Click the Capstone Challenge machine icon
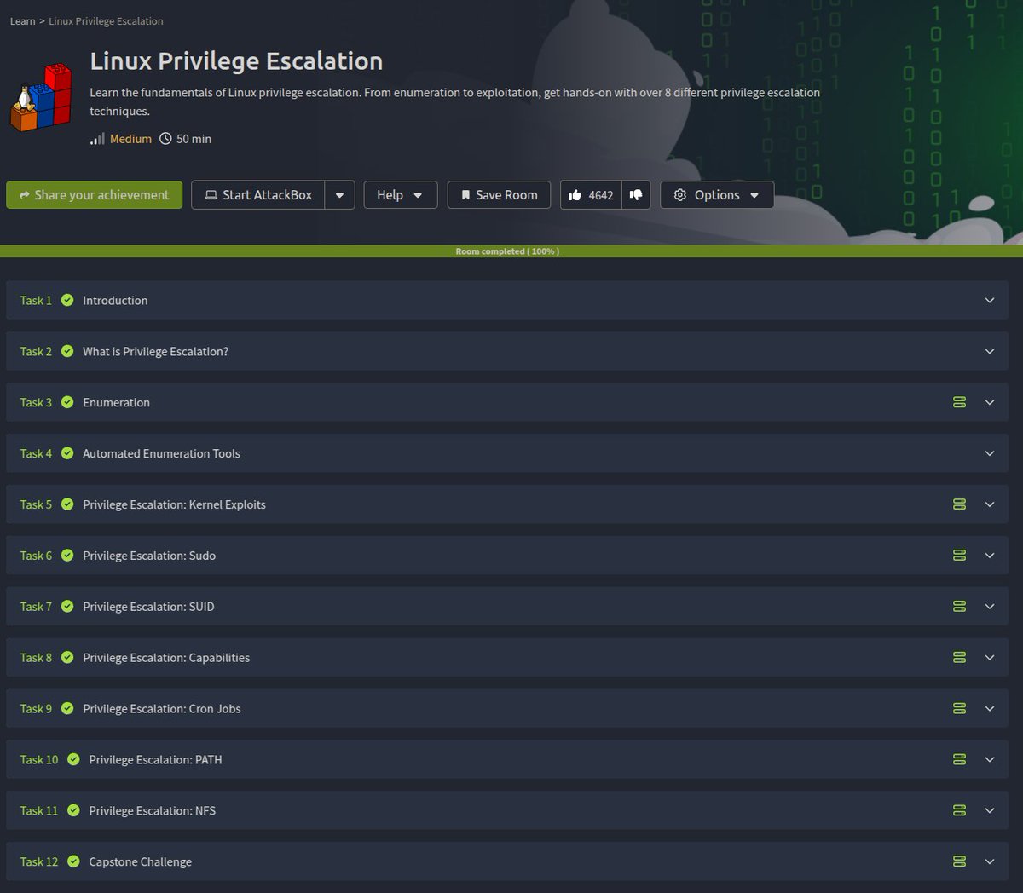The height and width of the screenshot is (893, 1023). (x=959, y=861)
